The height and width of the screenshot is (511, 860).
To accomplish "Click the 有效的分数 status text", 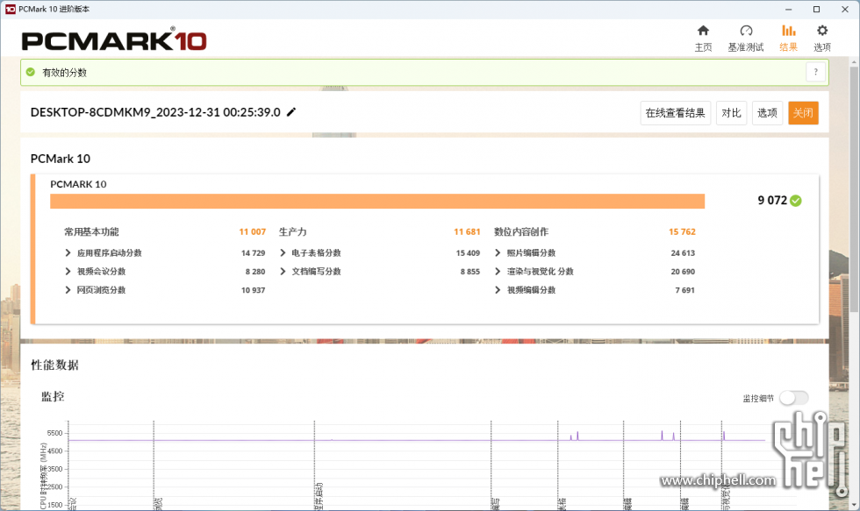I will coord(65,72).
